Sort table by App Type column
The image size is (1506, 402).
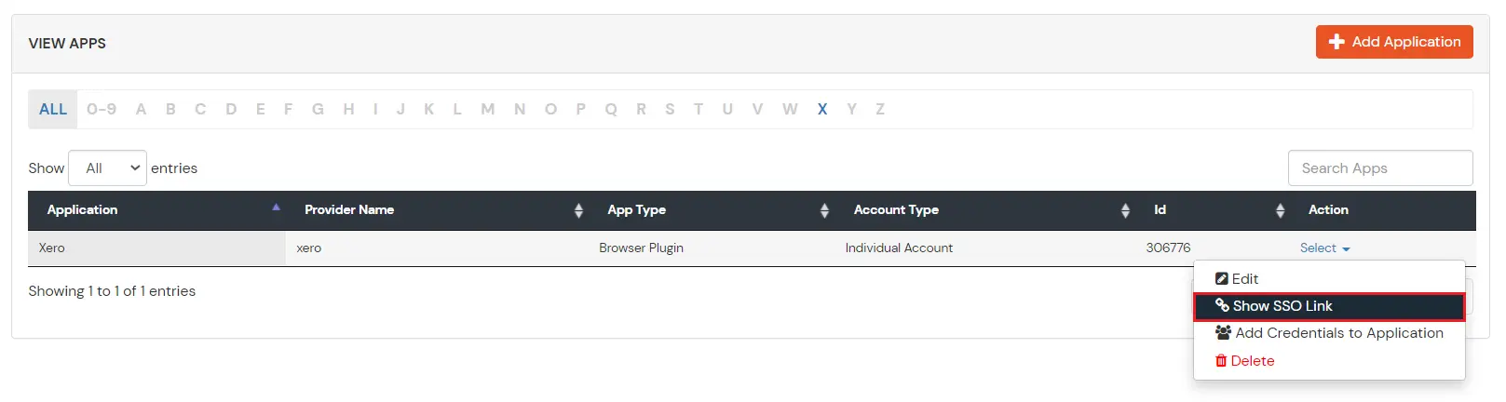click(x=712, y=210)
